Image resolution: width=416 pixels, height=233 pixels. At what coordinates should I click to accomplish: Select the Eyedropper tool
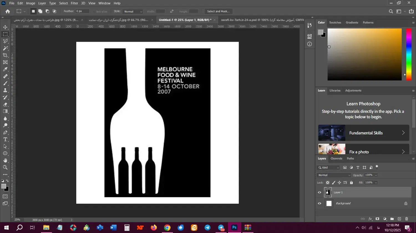(5, 69)
